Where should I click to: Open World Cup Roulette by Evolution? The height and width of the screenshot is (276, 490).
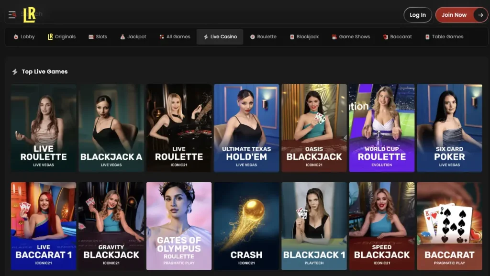(x=382, y=128)
